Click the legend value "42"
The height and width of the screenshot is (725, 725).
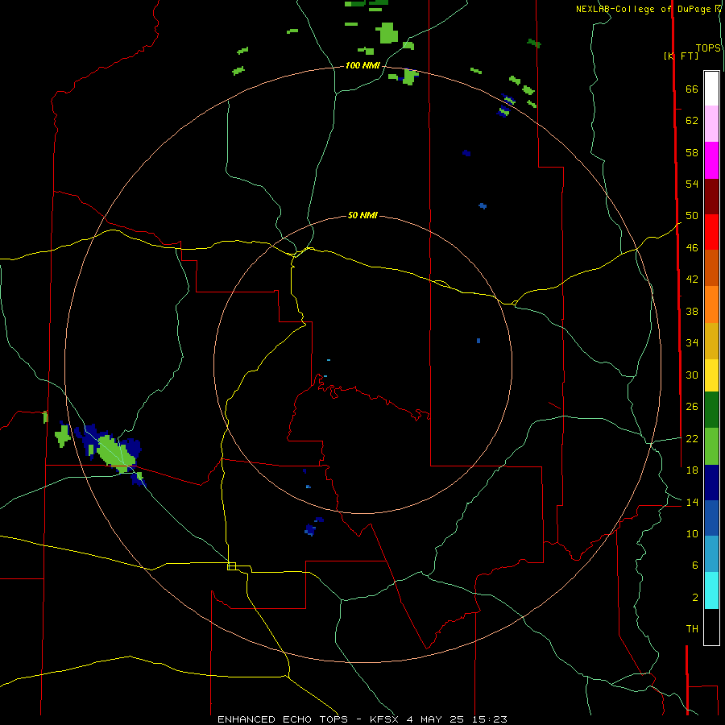(692, 279)
